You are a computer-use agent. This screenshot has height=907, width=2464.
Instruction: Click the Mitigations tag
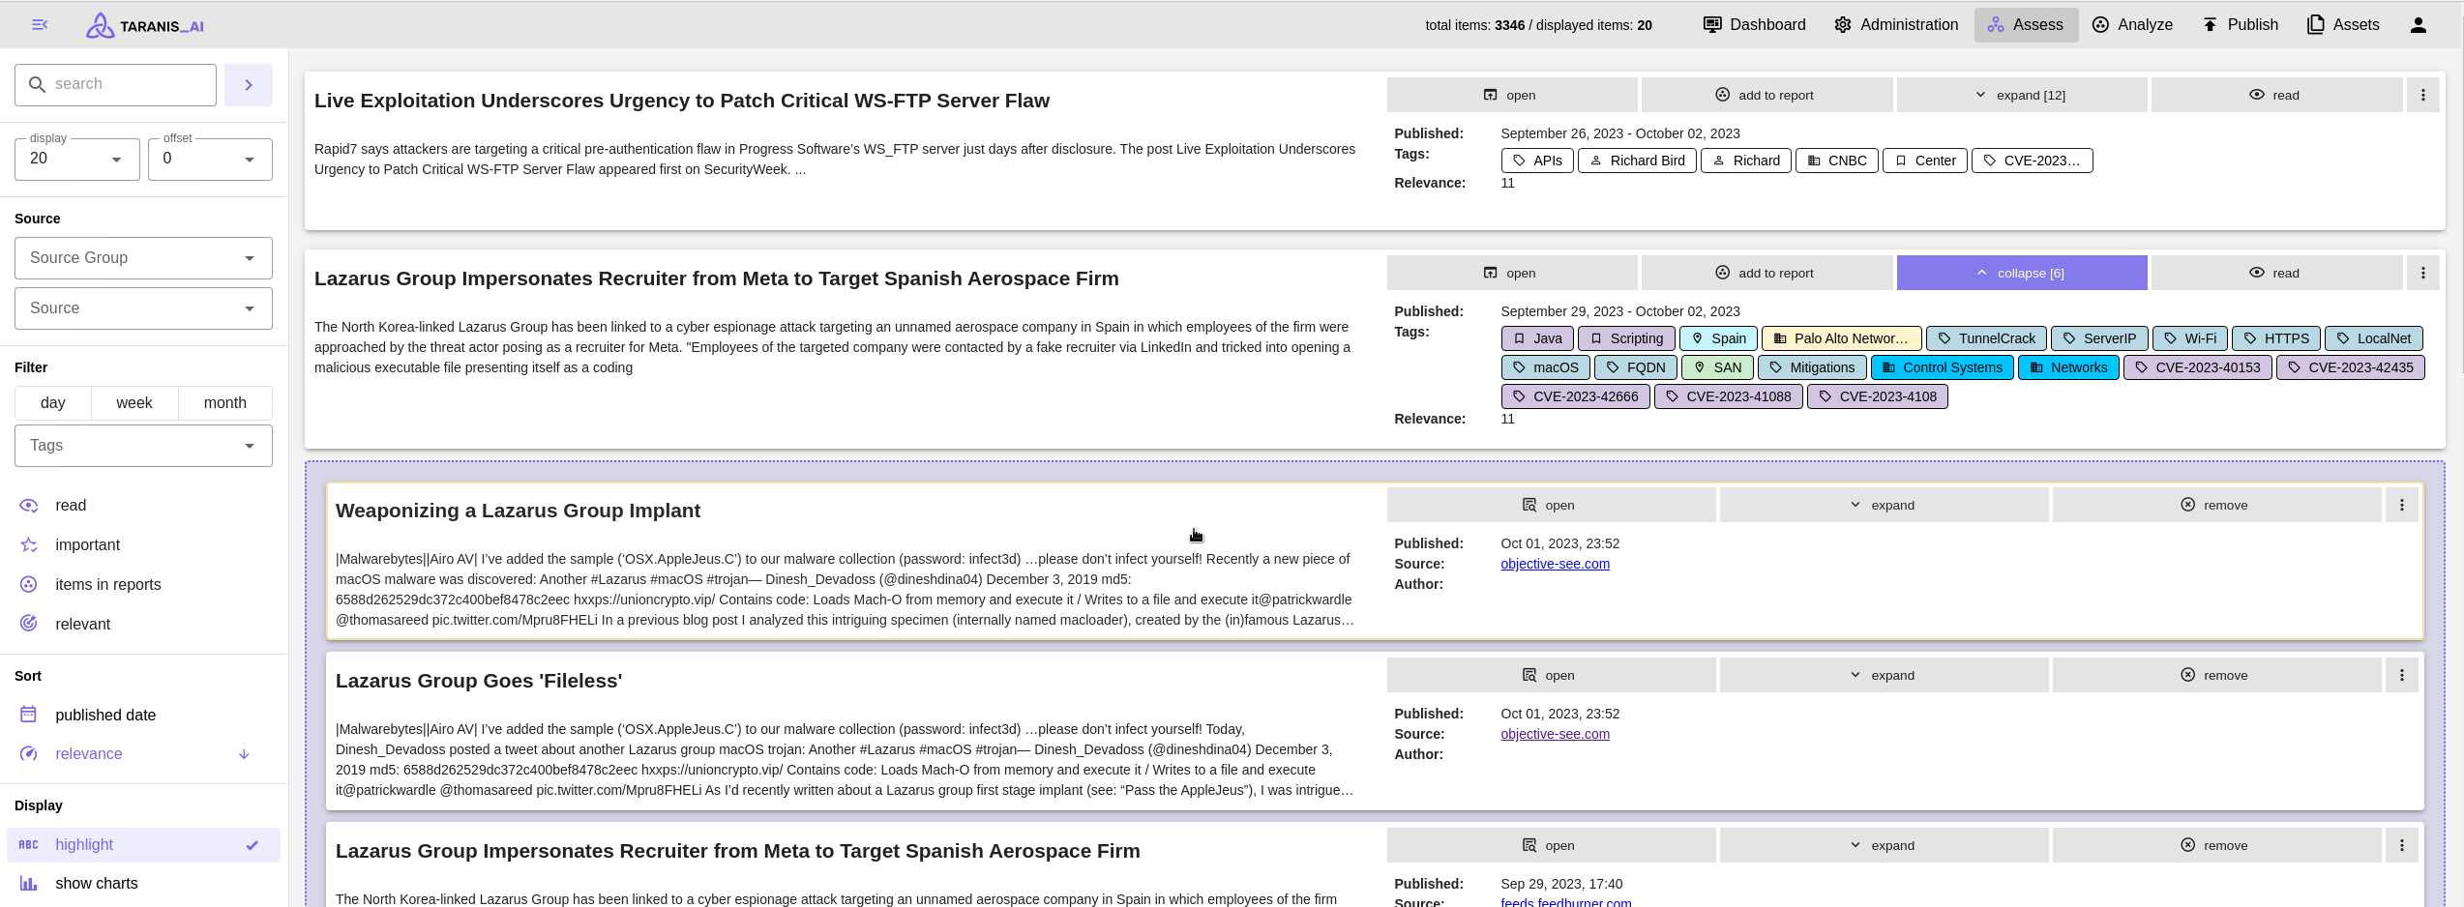coord(1811,367)
